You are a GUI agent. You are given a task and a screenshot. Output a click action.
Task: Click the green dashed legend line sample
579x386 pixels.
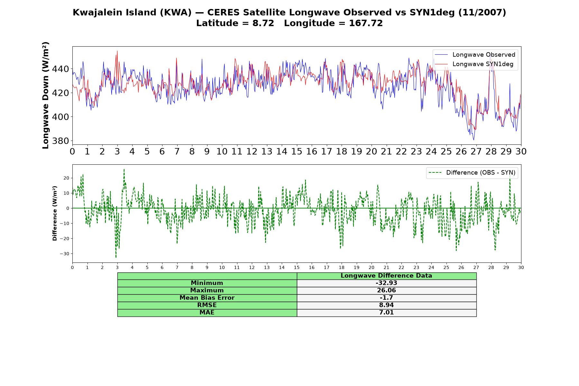435,173
